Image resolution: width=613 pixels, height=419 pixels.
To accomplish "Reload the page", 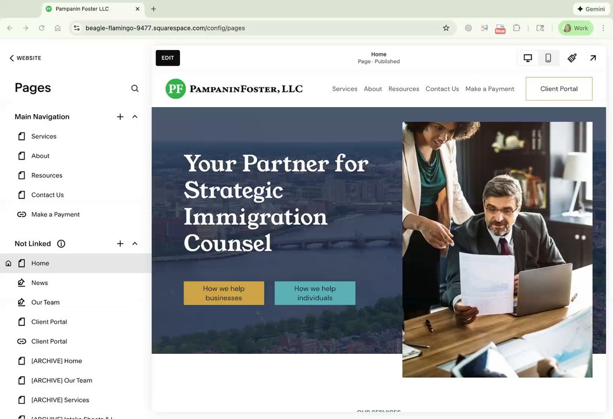I will click(41, 28).
